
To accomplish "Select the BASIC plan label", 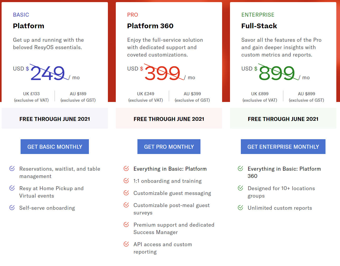I will pos(21,15).
